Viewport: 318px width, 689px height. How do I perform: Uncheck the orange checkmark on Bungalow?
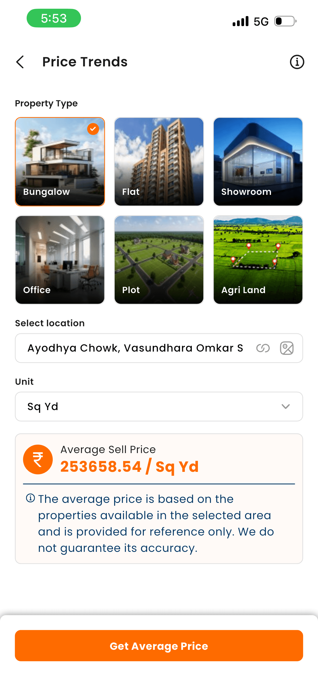93,129
